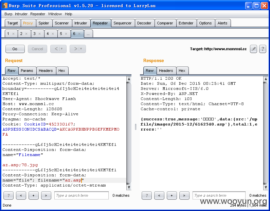The width and height of the screenshot is (270, 211).
Task: Open the Response Headers view
Action: click(x=166, y=71)
